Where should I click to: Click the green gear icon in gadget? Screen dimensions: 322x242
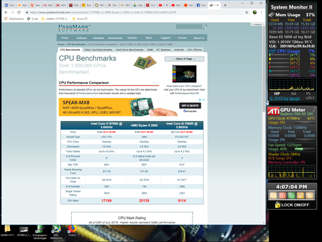click(291, 196)
